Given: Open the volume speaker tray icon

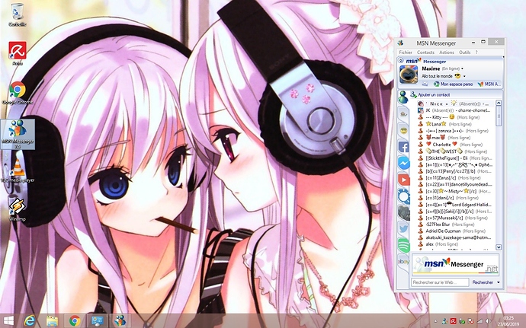Looking at the screenshot, I should click(x=488, y=321).
